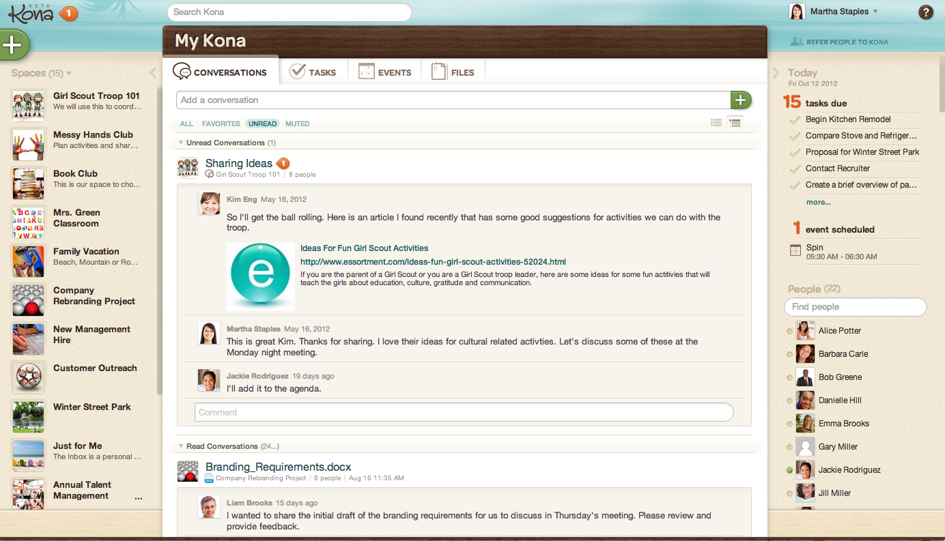Open Book Club space icon
Viewport: 945px width, 541px height.
pos(29,184)
